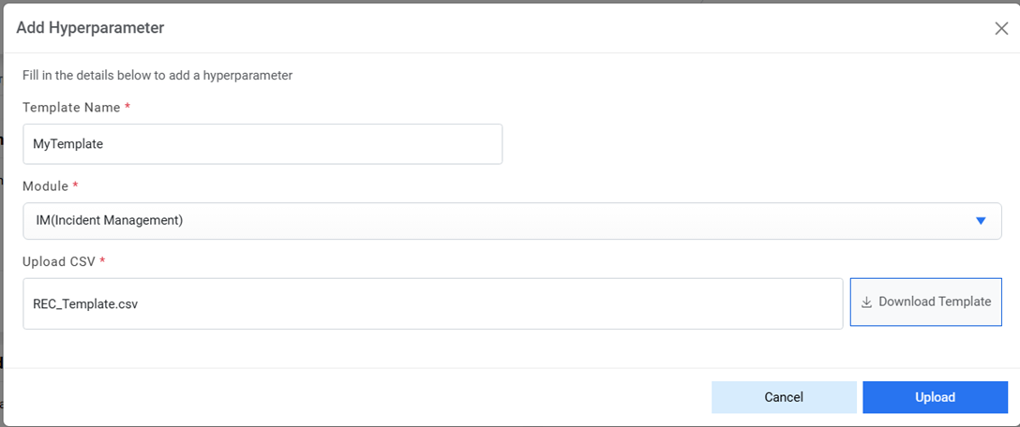1020x427 pixels.
Task: Close the Add Hyperparameter dialog with X
Action: 1001,28
